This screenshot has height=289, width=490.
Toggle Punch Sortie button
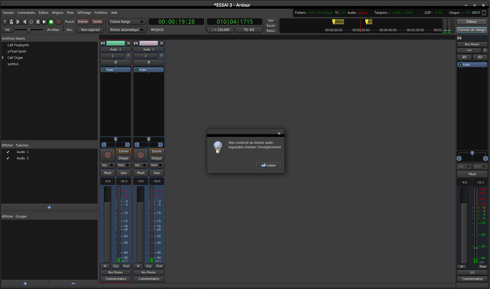[97, 22]
